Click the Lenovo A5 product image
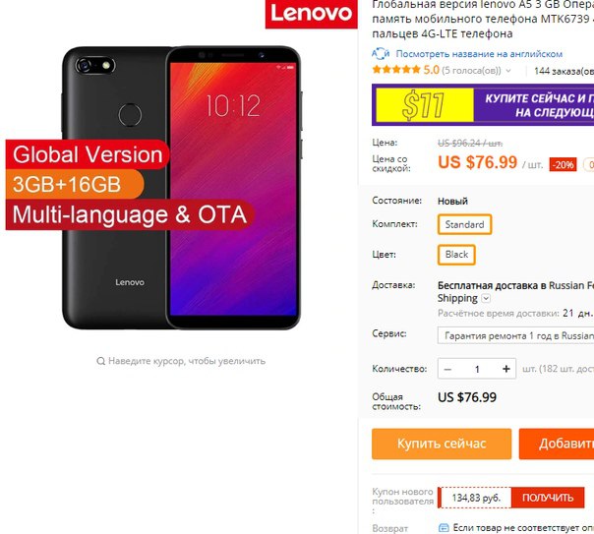The width and height of the screenshot is (594, 534). point(181,188)
